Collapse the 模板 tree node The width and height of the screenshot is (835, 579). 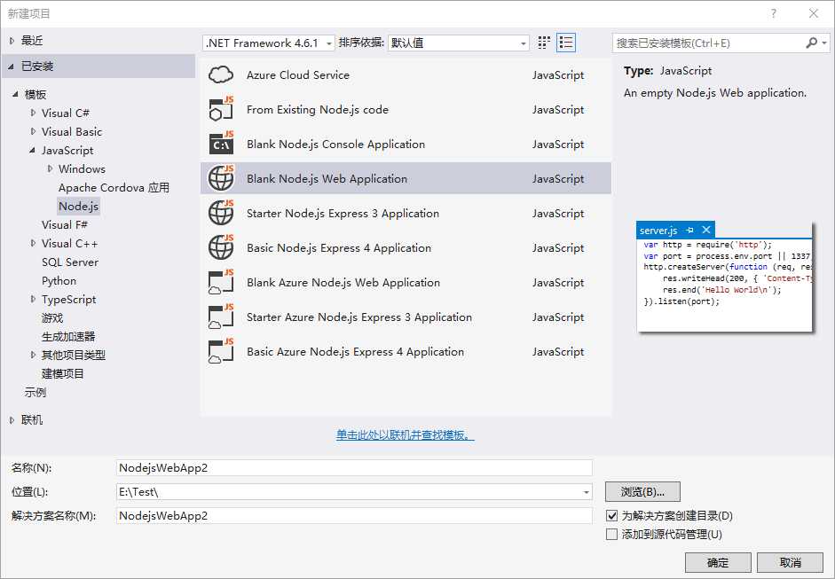coord(15,94)
